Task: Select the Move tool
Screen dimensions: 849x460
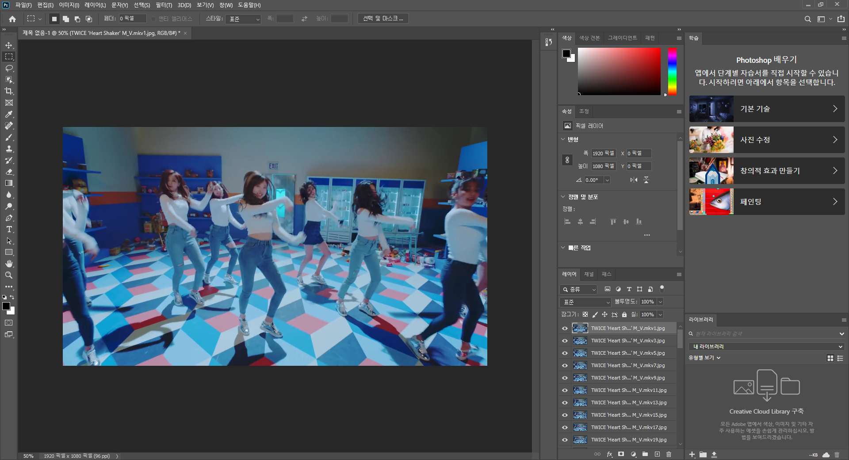Action: [9, 45]
